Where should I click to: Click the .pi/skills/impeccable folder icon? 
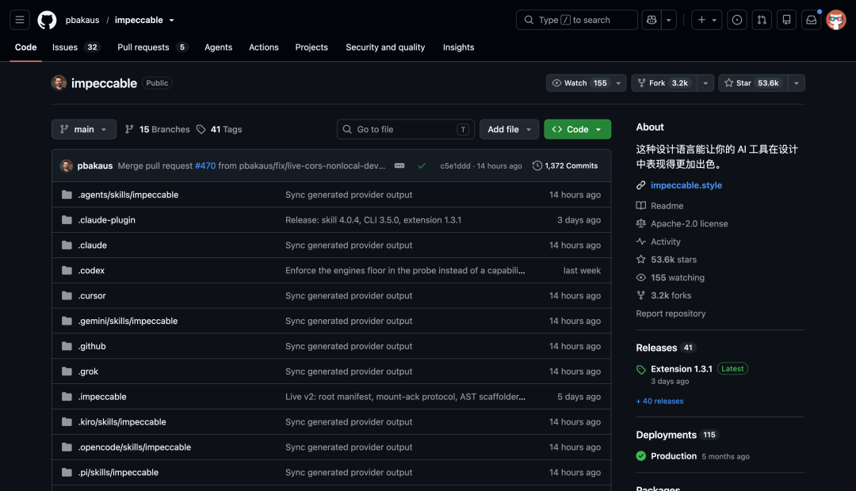click(x=67, y=473)
